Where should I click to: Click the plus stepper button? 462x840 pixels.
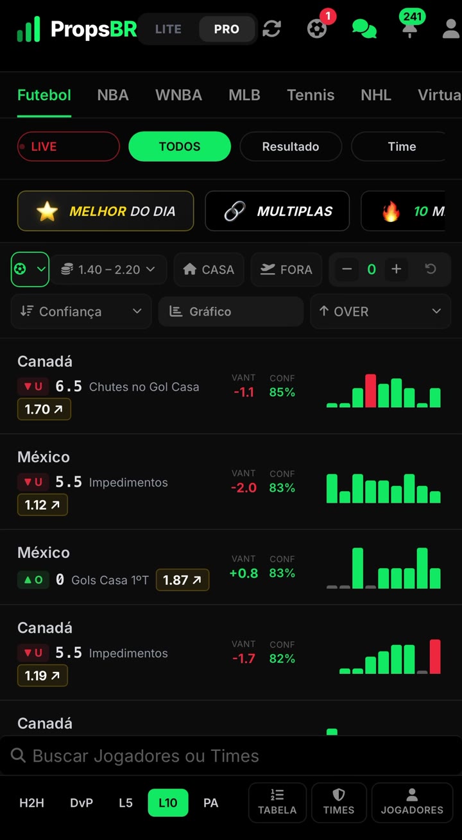(397, 269)
